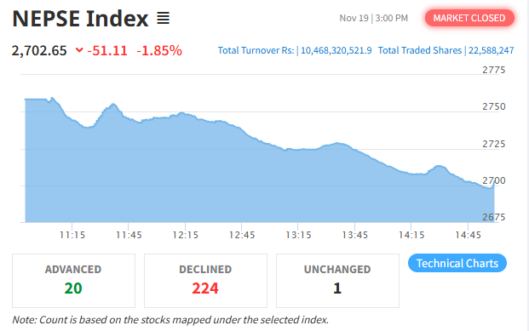Click the 14:45 time axis label
This screenshot has height=331, width=529.
[x=468, y=235]
